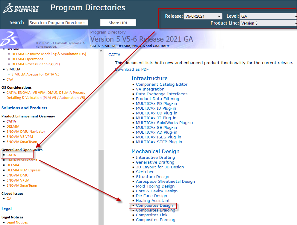
Task: Open the Level GA dropdown
Action: [x=268, y=16]
